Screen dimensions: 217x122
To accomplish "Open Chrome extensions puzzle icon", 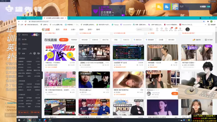I will [x=208, y=21].
